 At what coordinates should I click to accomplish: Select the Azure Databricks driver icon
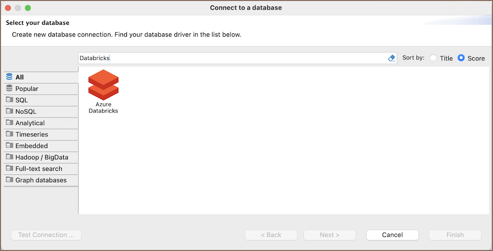pos(103,86)
